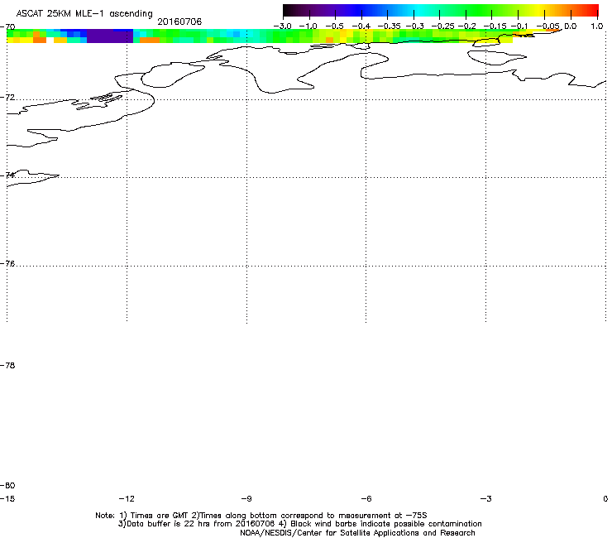Click the longitude label -15
This screenshot has height=538, width=612.
pos(7,498)
